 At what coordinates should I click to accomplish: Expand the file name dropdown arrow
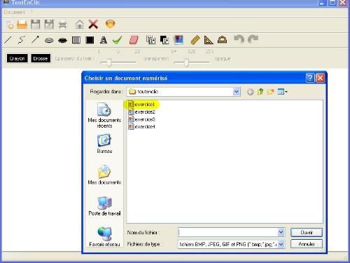pyautogui.click(x=281, y=232)
